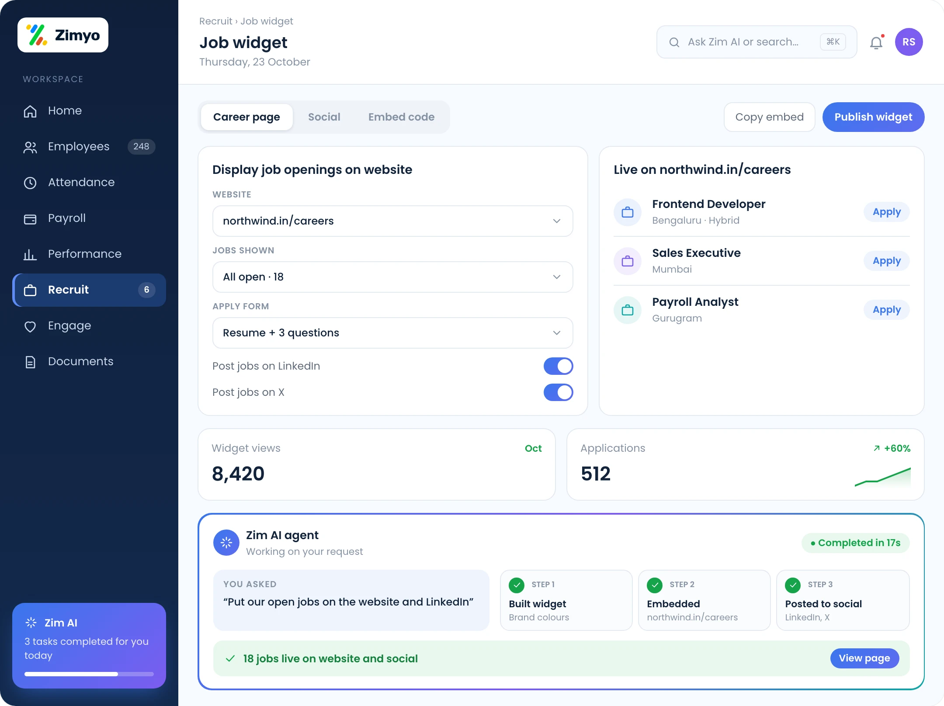Open the Jobs shown dropdown
Image resolution: width=944 pixels, height=706 pixels.
[392, 277]
